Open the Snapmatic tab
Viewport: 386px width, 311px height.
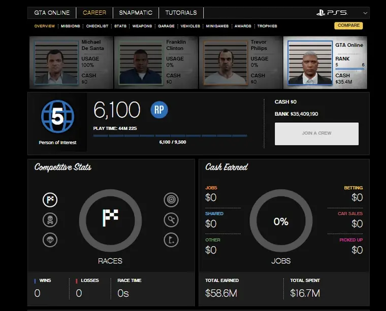coord(136,13)
